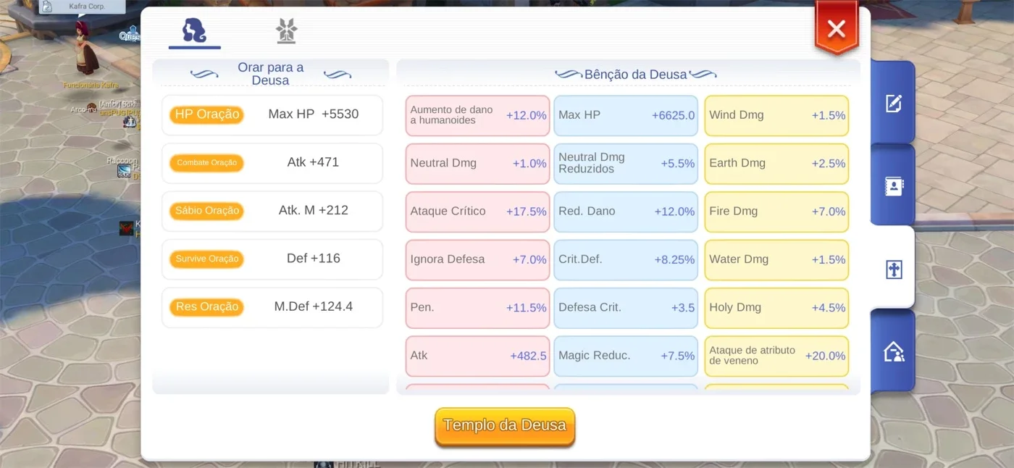Click the Atk. M +212 value
The width and height of the screenshot is (1014, 468).
(314, 210)
